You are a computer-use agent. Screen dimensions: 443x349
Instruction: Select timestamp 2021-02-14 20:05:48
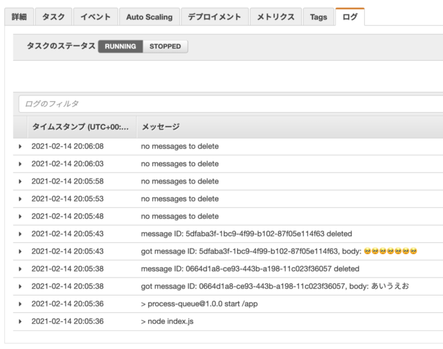click(68, 217)
